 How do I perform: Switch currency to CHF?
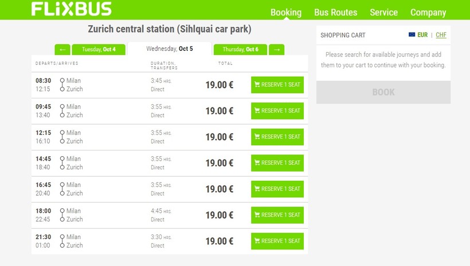click(x=441, y=35)
